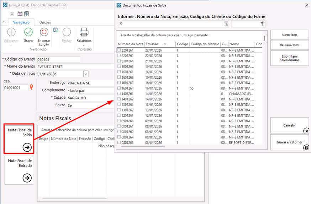Click the Encerrar Edição icon
The height and width of the screenshot is (204, 311).
[44, 32]
